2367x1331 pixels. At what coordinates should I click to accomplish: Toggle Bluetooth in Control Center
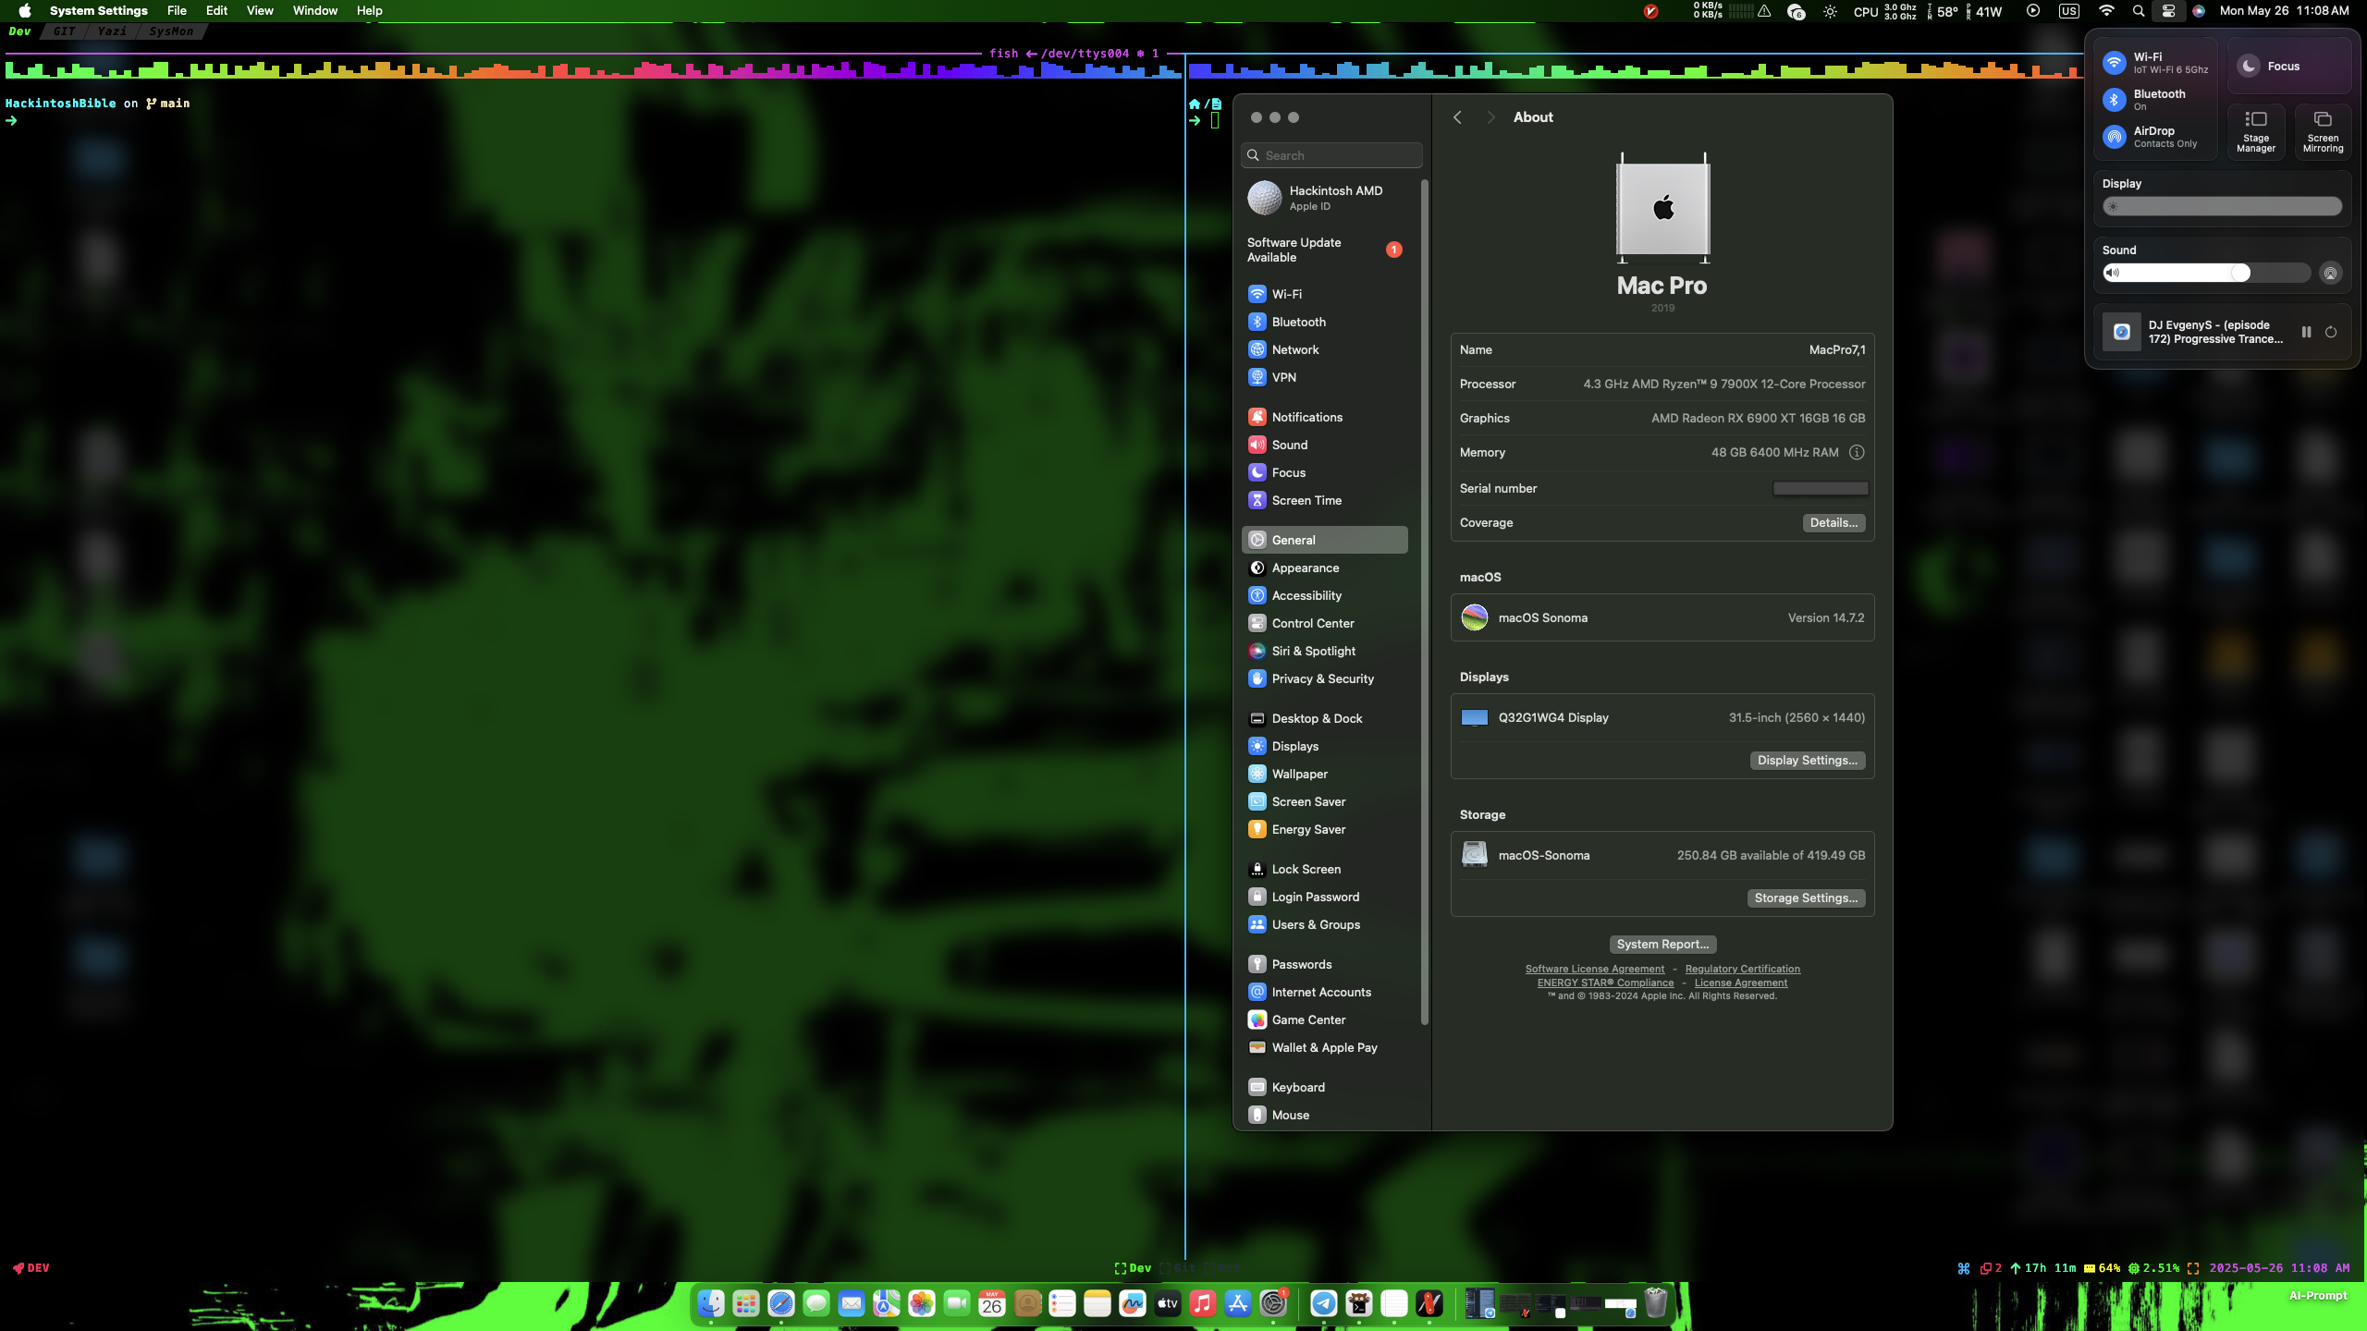coord(2115,100)
